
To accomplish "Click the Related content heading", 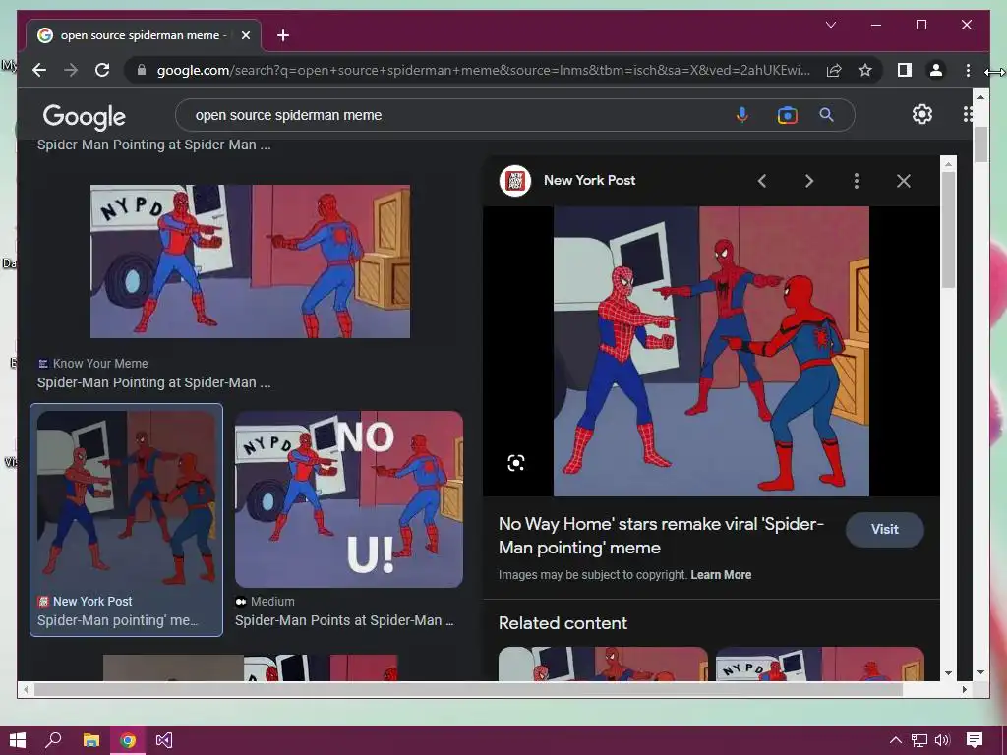I will pyautogui.click(x=563, y=623).
